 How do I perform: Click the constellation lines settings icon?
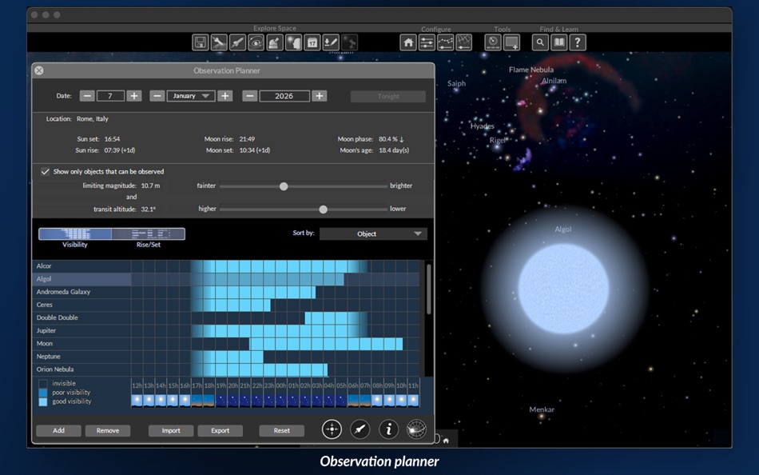[x=445, y=42]
